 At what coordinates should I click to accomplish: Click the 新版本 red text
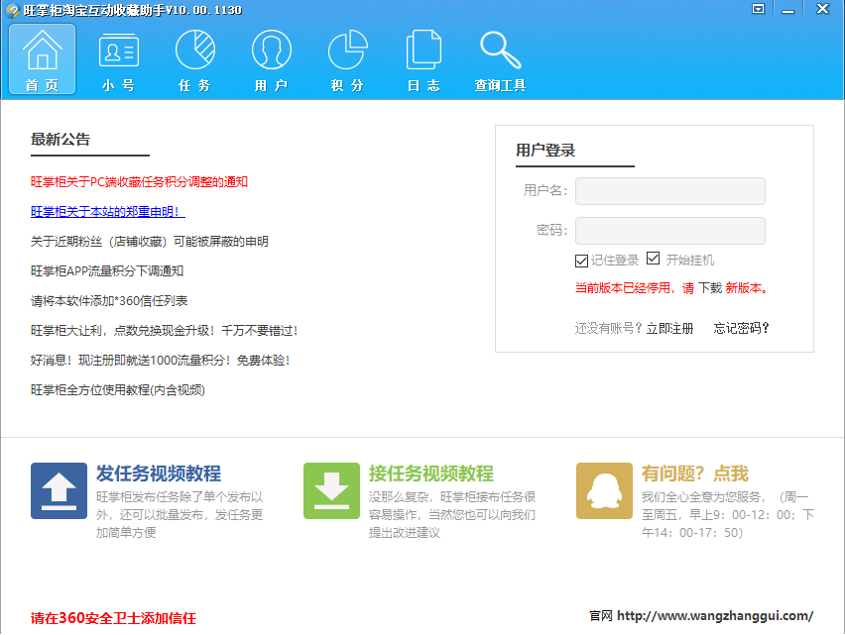point(747,288)
